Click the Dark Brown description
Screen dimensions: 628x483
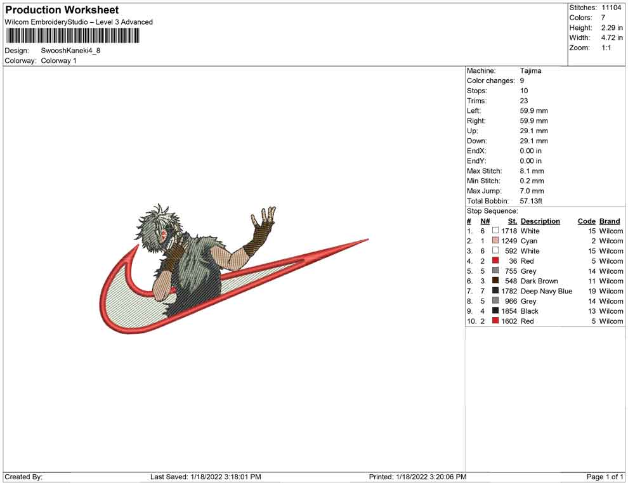point(539,281)
